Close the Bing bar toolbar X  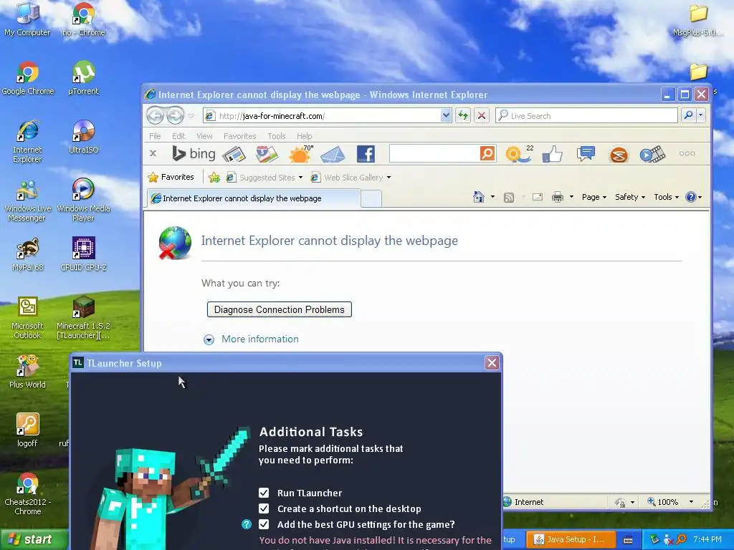153,153
